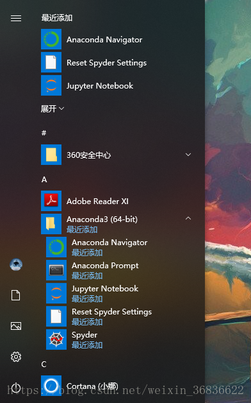Click the # alphabet section header
This screenshot has height=403, width=251.
click(44, 133)
